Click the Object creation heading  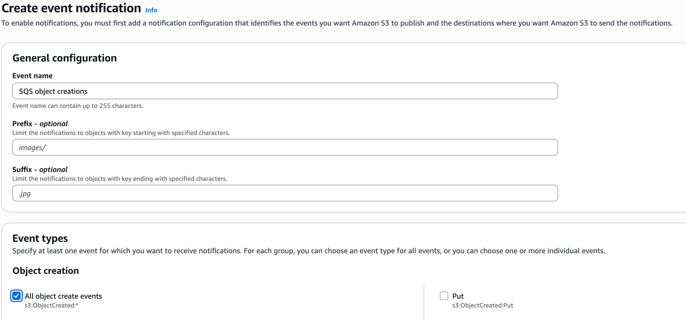pos(45,270)
